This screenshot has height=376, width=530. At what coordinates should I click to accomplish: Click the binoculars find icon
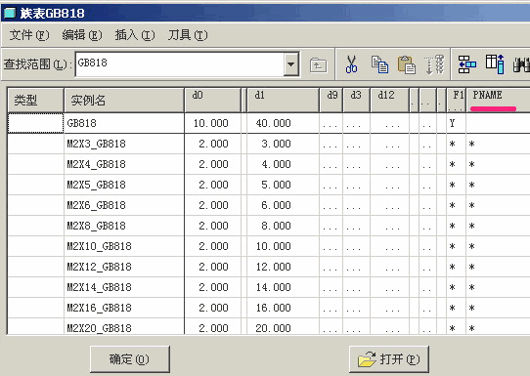521,64
